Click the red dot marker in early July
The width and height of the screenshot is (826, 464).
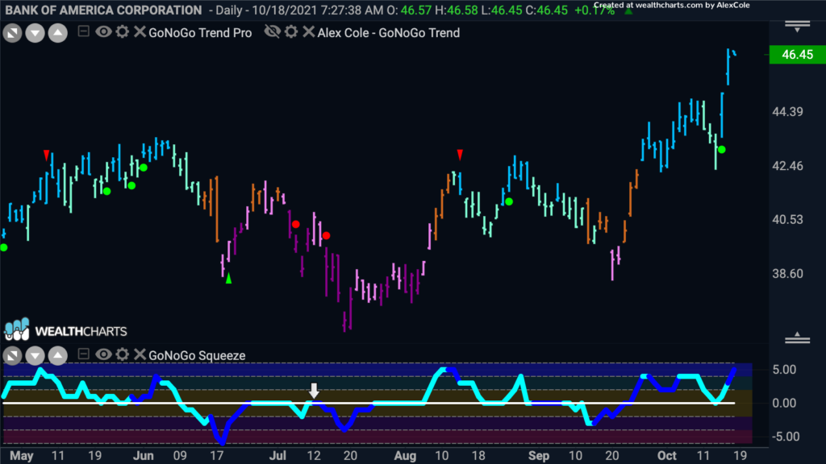296,224
